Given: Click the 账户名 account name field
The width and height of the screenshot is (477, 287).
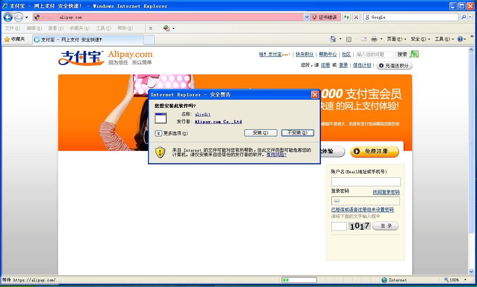Looking at the screenshot, I should (x=366, y=181).
